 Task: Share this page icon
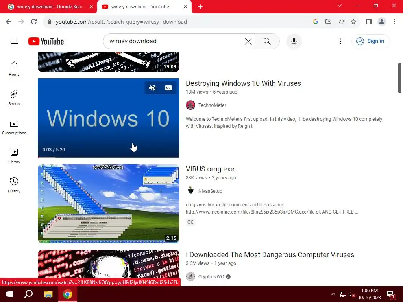click(x=341, y=22)
